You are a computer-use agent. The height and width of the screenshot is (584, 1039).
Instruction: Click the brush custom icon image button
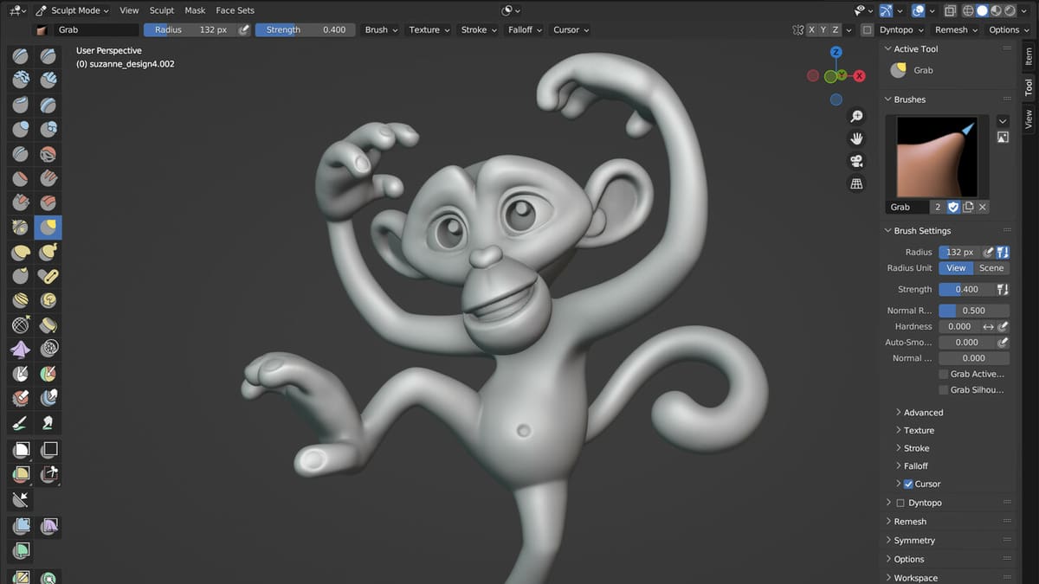coord(1003,137)
